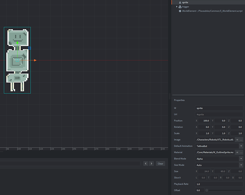245x195 pixels.
Task: Open the Size Mode dropdown
Action: [241, 165]
